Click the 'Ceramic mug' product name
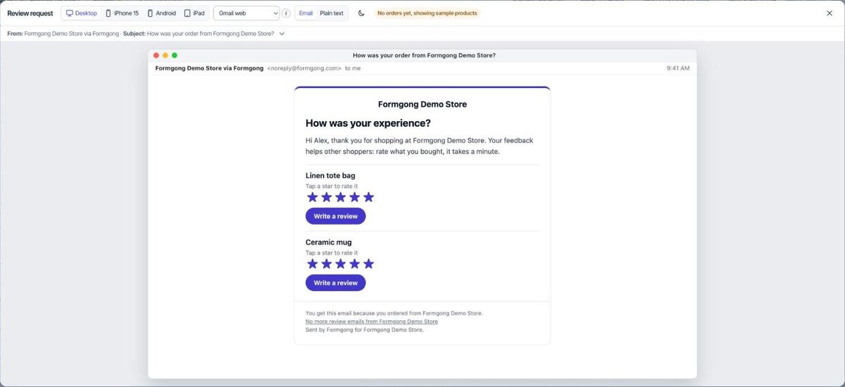The image size is (845, 387). [x=329, y=242]
